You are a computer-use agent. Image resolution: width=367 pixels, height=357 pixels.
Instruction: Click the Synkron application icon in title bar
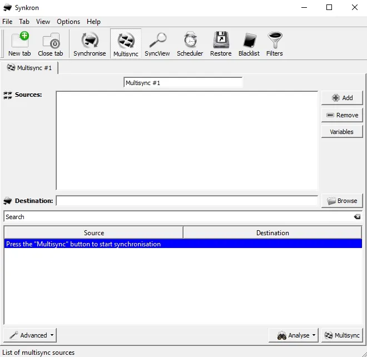[7, 7]
